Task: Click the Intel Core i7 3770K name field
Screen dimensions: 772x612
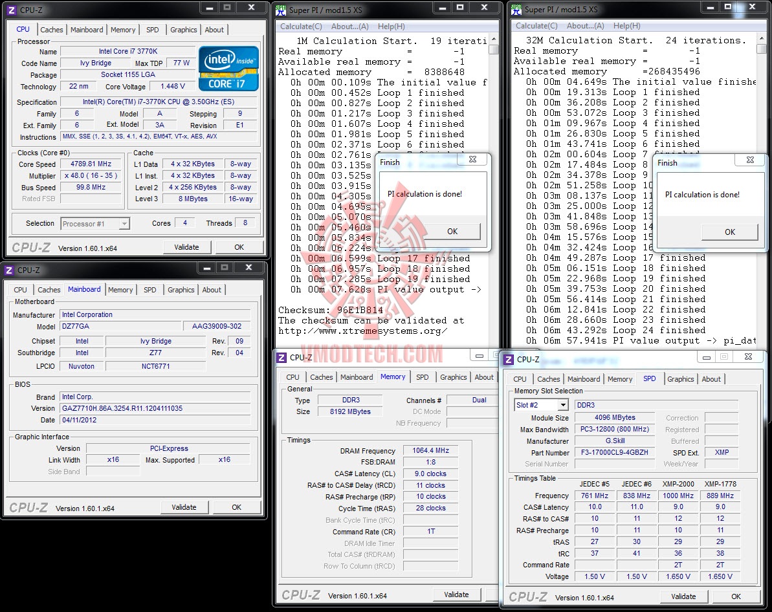Action: [x=128, y=51]
